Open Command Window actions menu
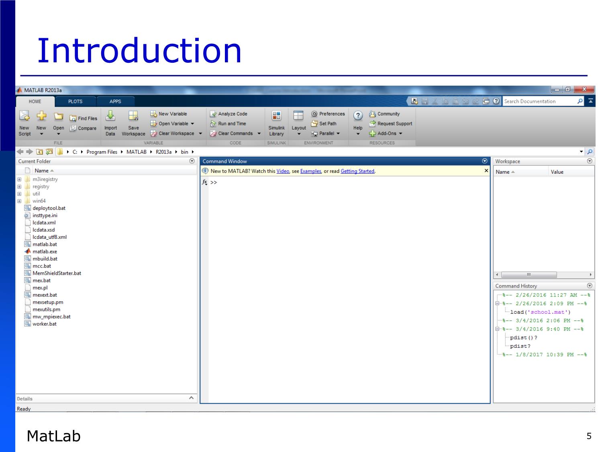 [485, 161]
